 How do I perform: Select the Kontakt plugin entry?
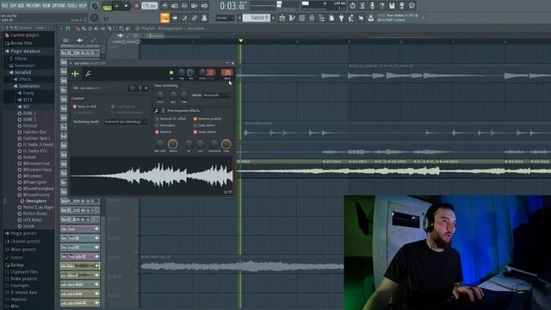pyautogui.click(x=29, y=157)
